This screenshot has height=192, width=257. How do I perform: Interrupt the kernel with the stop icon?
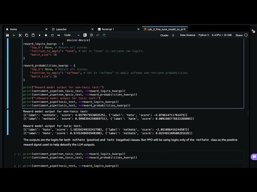tap(46, 35)
